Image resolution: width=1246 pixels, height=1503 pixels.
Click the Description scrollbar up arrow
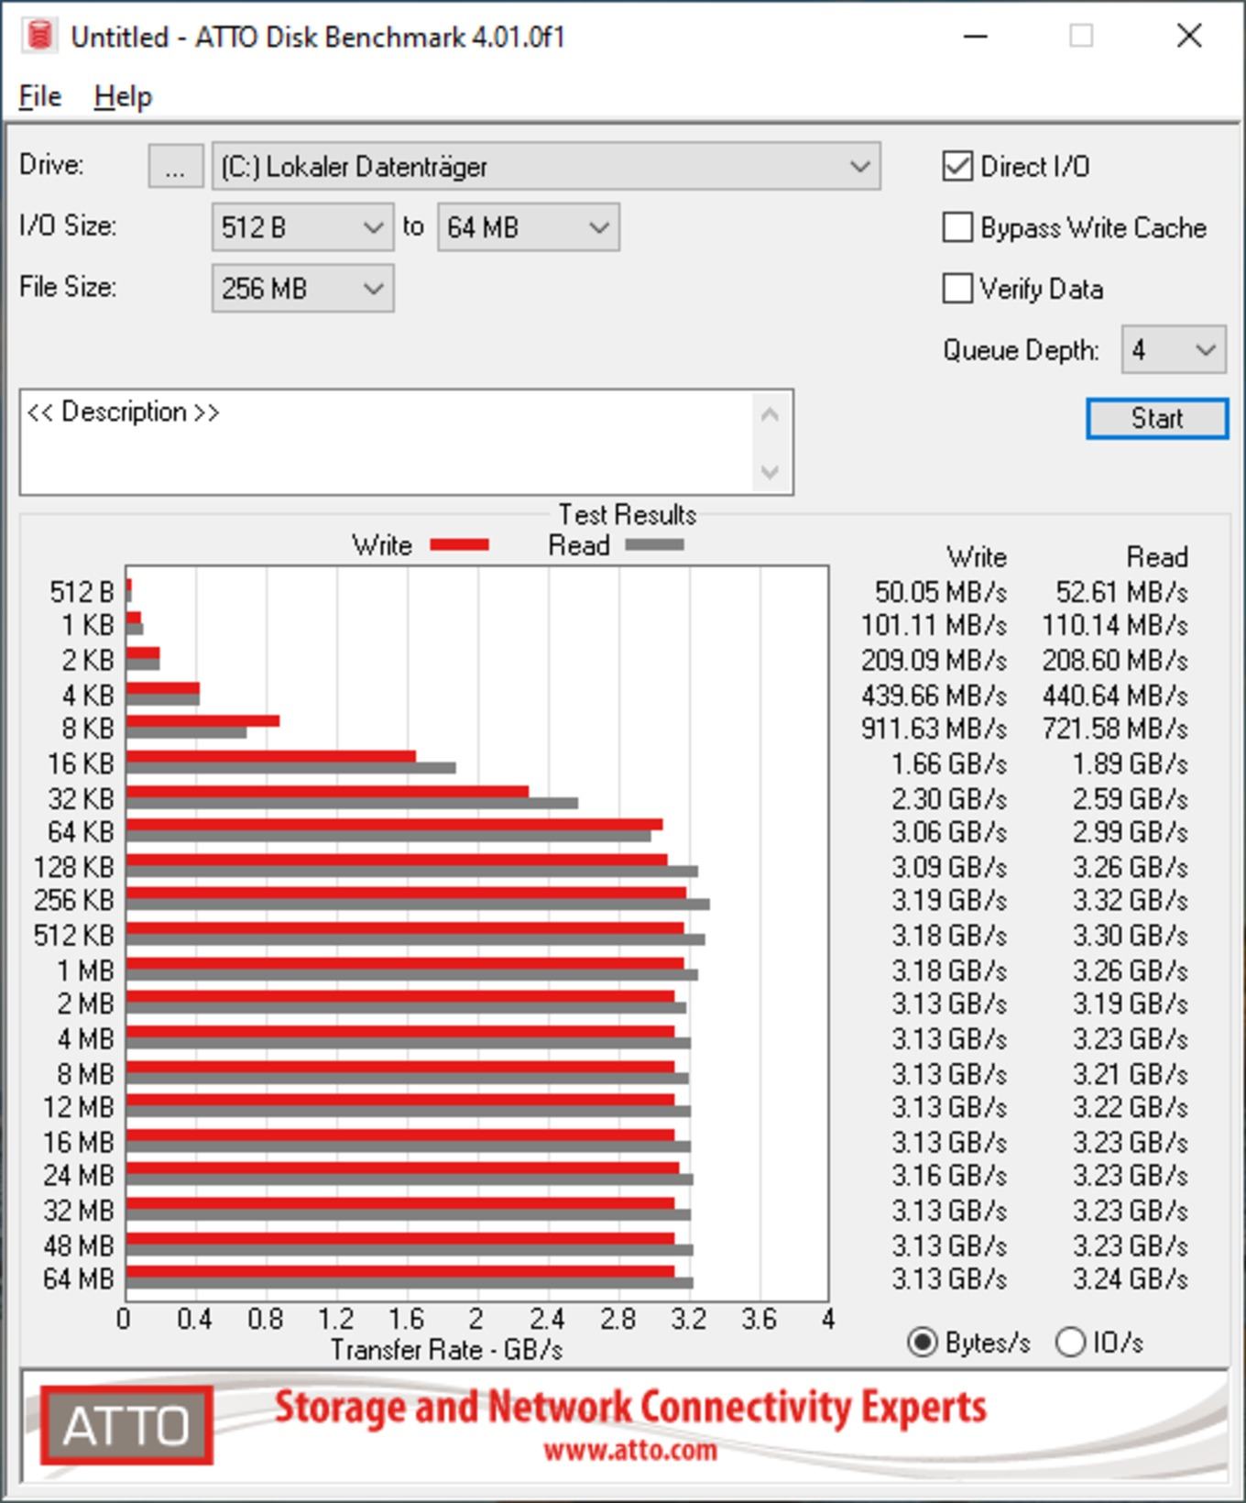point(770,415)
